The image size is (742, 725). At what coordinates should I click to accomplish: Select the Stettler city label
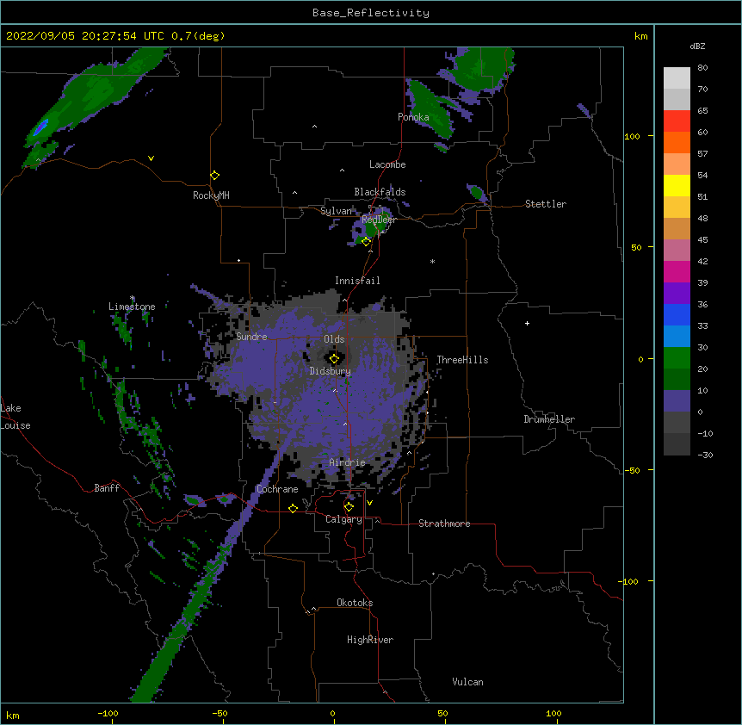(546, 204)
